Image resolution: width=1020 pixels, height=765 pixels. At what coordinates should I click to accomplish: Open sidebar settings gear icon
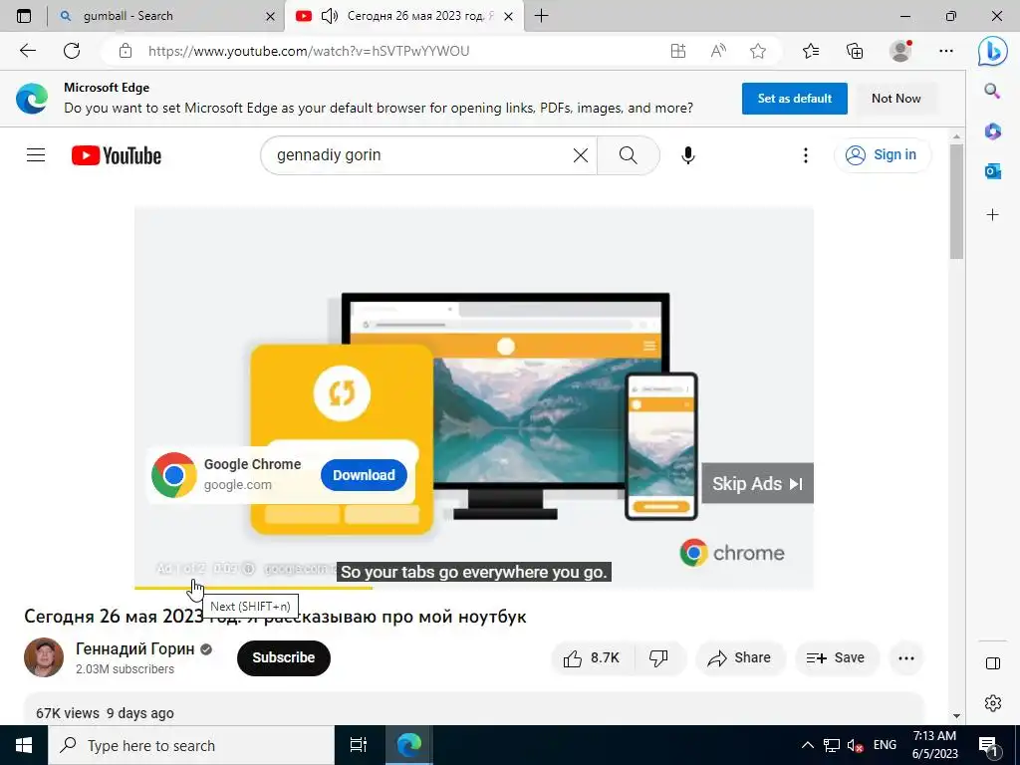click(993, 703)
